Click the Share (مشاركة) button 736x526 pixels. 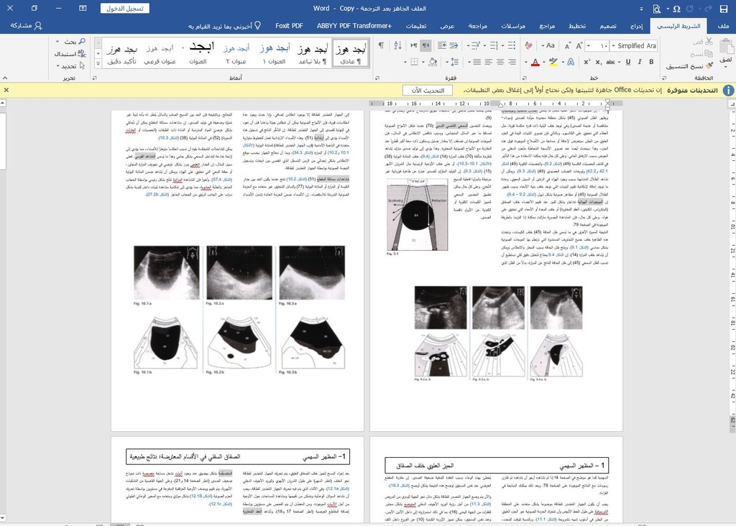pyautogui.click(x=27, y=26)
